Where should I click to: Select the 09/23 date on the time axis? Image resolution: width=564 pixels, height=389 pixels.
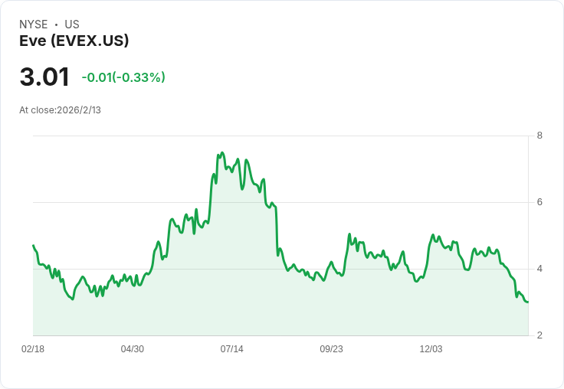331,349
